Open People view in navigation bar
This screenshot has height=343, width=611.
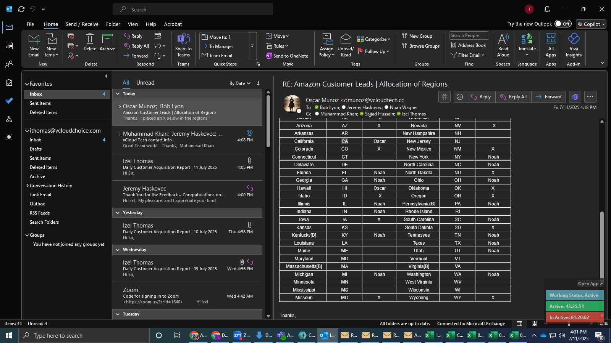pyautogui.click(x=9, y=64)
